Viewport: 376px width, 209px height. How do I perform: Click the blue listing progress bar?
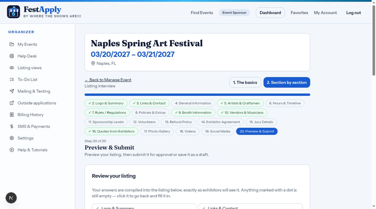(197, 94)
